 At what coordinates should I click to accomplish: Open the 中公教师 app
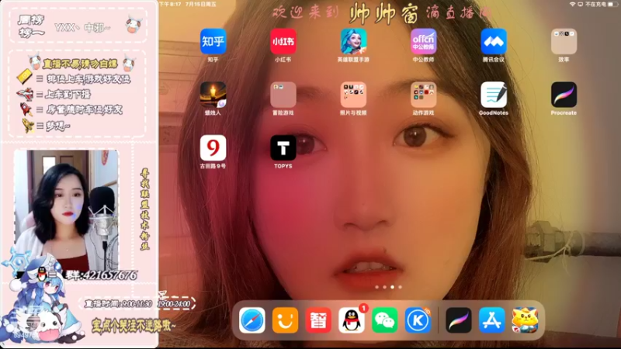coord(423,41)
